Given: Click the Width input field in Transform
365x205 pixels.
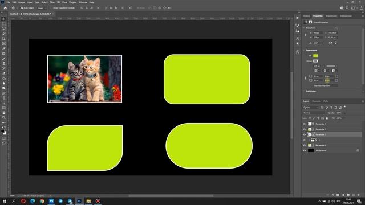Looking at the screenshot, I should pos(318,33).
